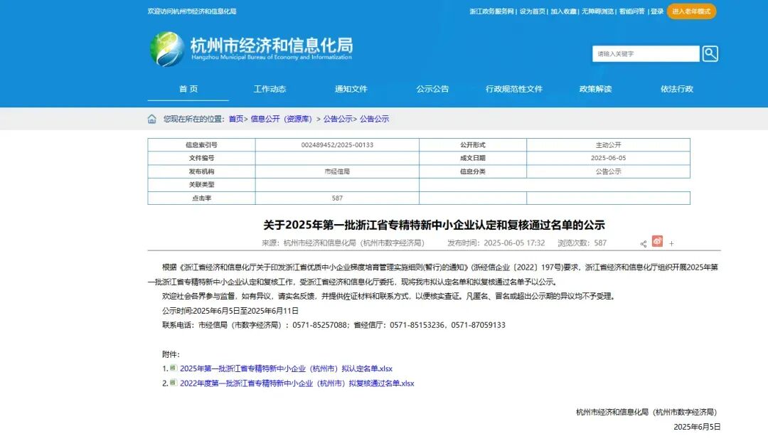The height and width of the screenshot is (446, 768).
Task: Download the 2025年第一批 拟认定名单.xlsx attachment
Action: [286, 368]
